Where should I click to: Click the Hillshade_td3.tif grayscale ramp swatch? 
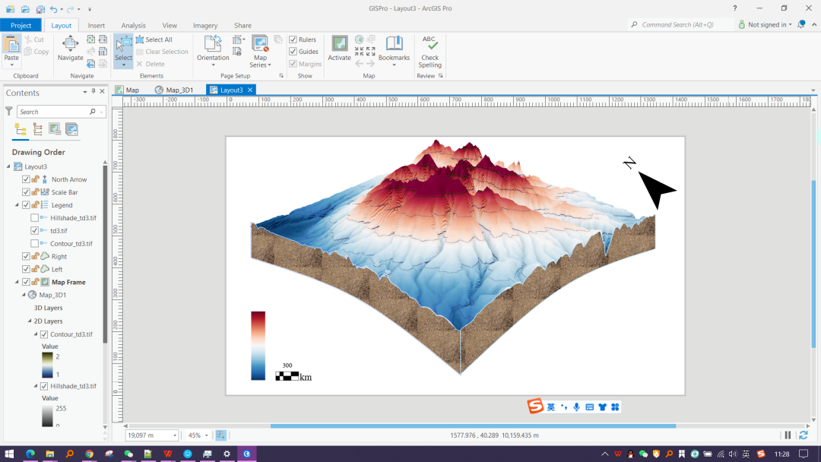47,416
